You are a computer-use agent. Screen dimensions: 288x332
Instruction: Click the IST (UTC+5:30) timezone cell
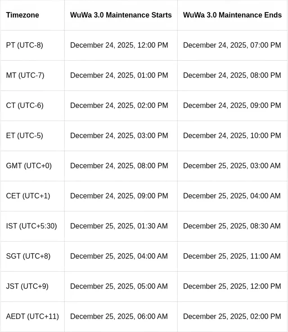click(x=31, y=226)
